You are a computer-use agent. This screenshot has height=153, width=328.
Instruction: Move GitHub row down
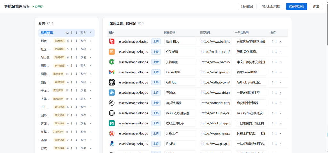[x=276, y=82]
